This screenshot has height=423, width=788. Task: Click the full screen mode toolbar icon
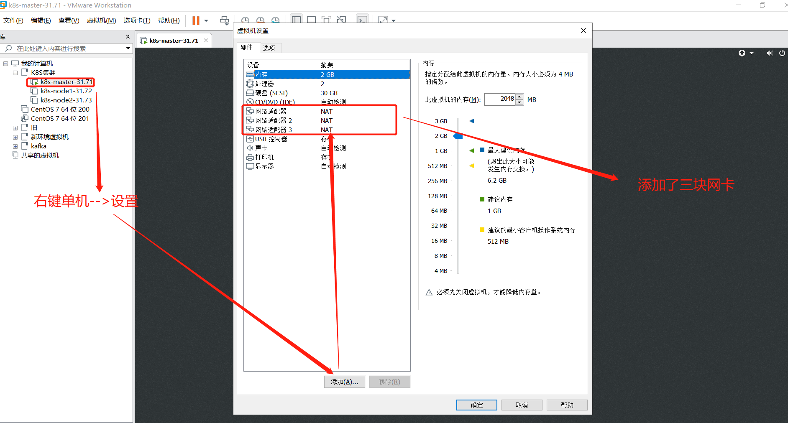tap(326, 20)
